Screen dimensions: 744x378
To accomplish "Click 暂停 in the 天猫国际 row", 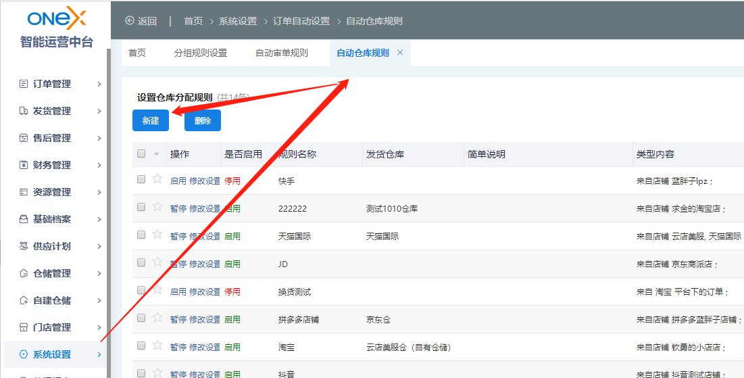I will [178, 236].
